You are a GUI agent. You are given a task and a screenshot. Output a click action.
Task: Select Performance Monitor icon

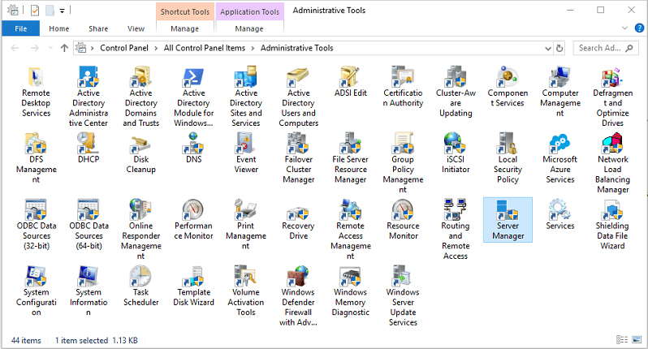point(193,220)
